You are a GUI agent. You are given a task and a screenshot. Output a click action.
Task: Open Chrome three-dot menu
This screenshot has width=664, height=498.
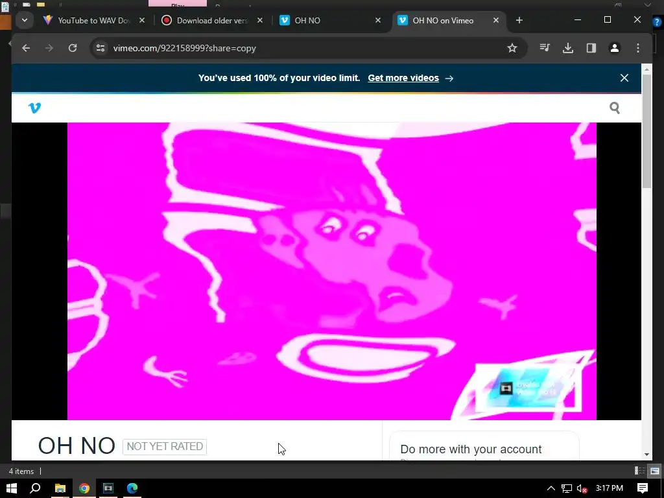[x=638, y=48]
